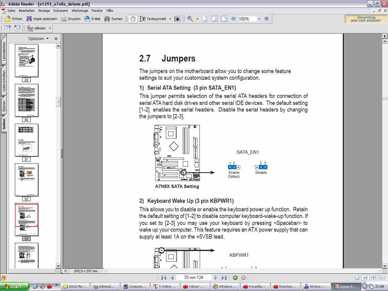The width and height of the screenshot is (388, 291).
Task: Open the Zoom tool dropdown arrow
Action: click(x=197, y=19)
